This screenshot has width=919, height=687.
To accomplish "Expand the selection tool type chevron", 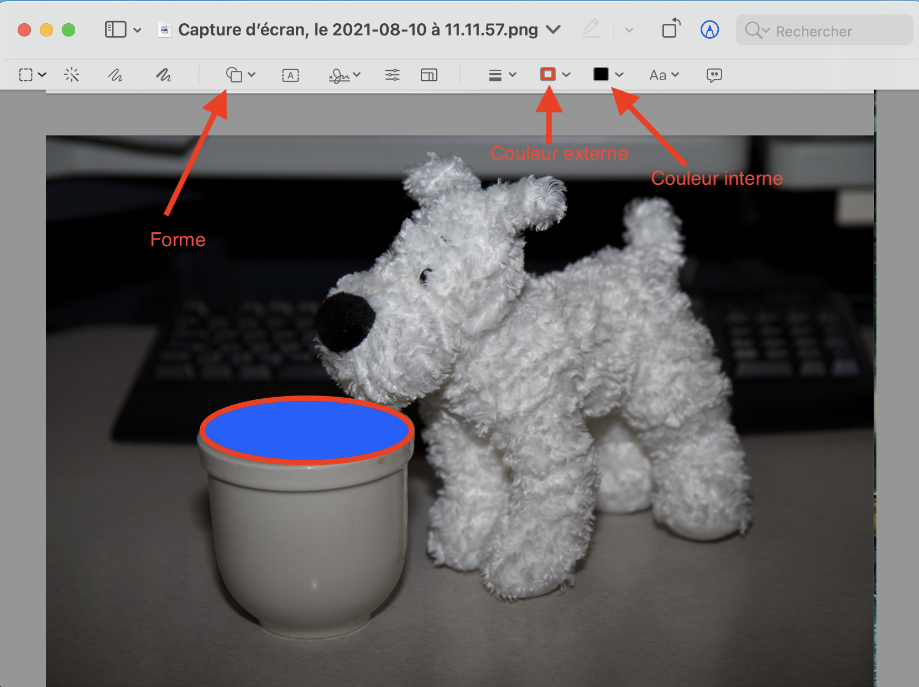I will coord(42,75).
